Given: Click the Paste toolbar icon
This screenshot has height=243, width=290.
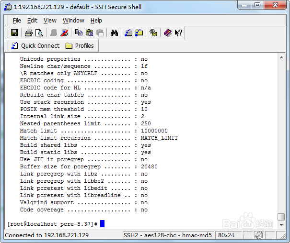Looking at the screenshot, I should 90,33.
